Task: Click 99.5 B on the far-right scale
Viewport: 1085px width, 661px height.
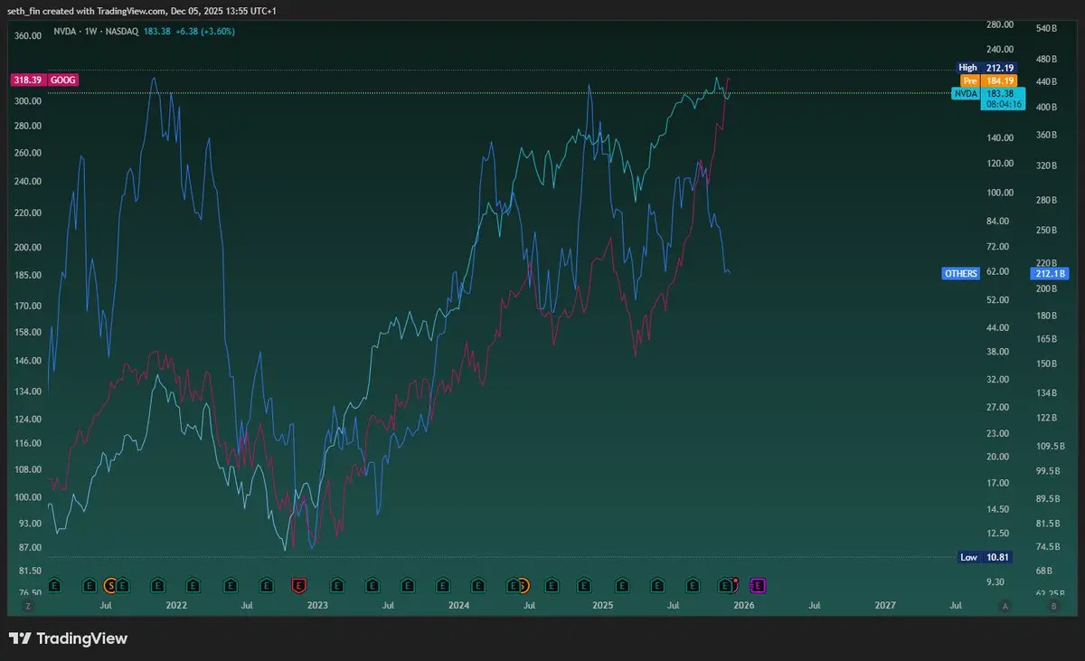Action: [x=1046, y=471]
